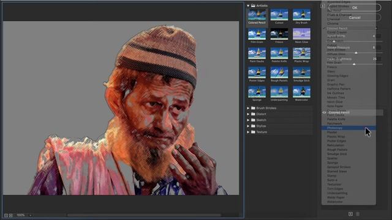Select the Neon Glow filter thumbnail
This screenshot has height=220, width=392.
pos(301,34)
